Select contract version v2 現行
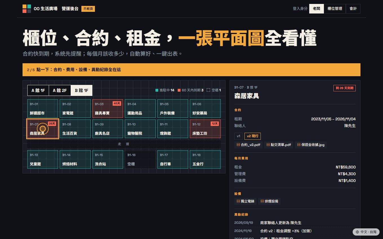 pos(253,136)
